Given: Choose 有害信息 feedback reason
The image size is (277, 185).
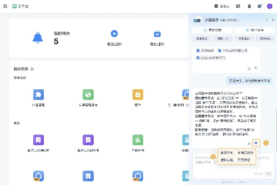Looking at the screenshot, I should (x=244, y=160).
